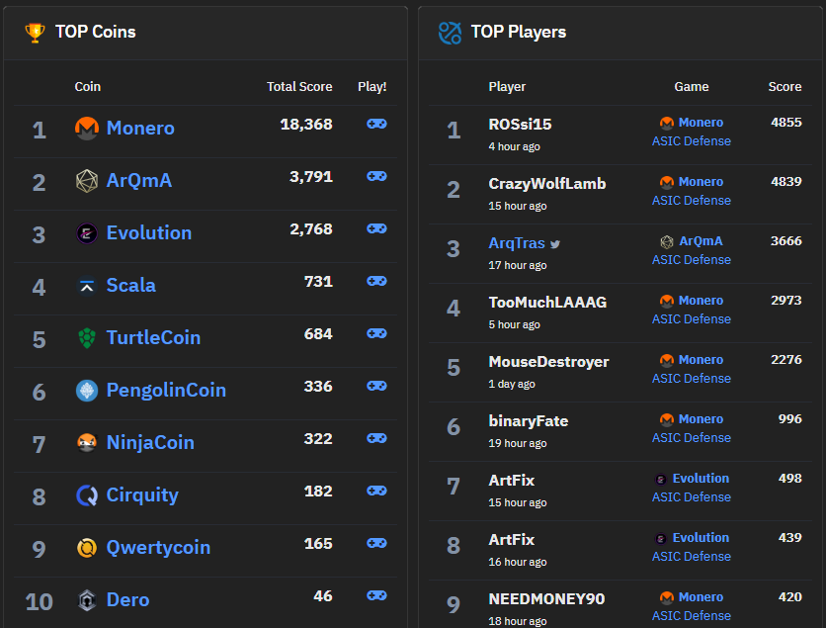Click the gamepad play icon for Dero
The height and width of the screenshot is (628, 826).
[376, 595]
